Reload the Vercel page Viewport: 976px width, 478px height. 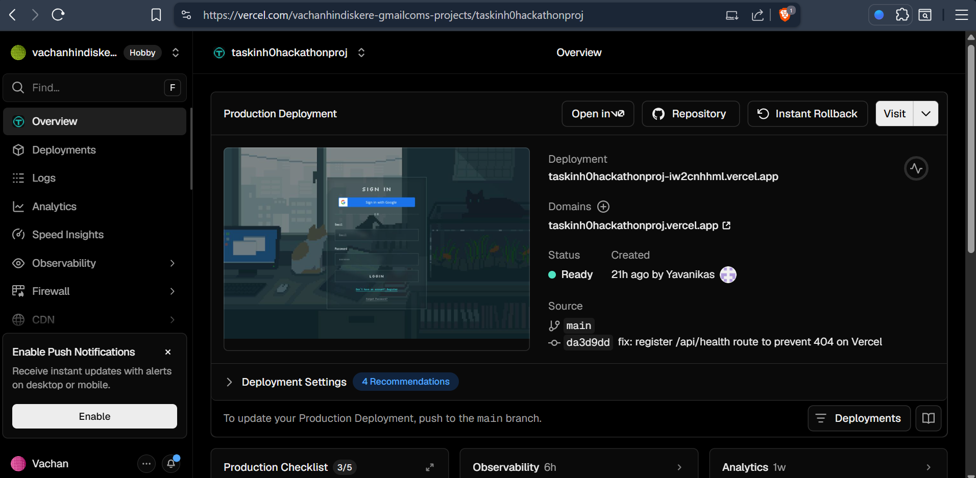click(x=58, y=15)
